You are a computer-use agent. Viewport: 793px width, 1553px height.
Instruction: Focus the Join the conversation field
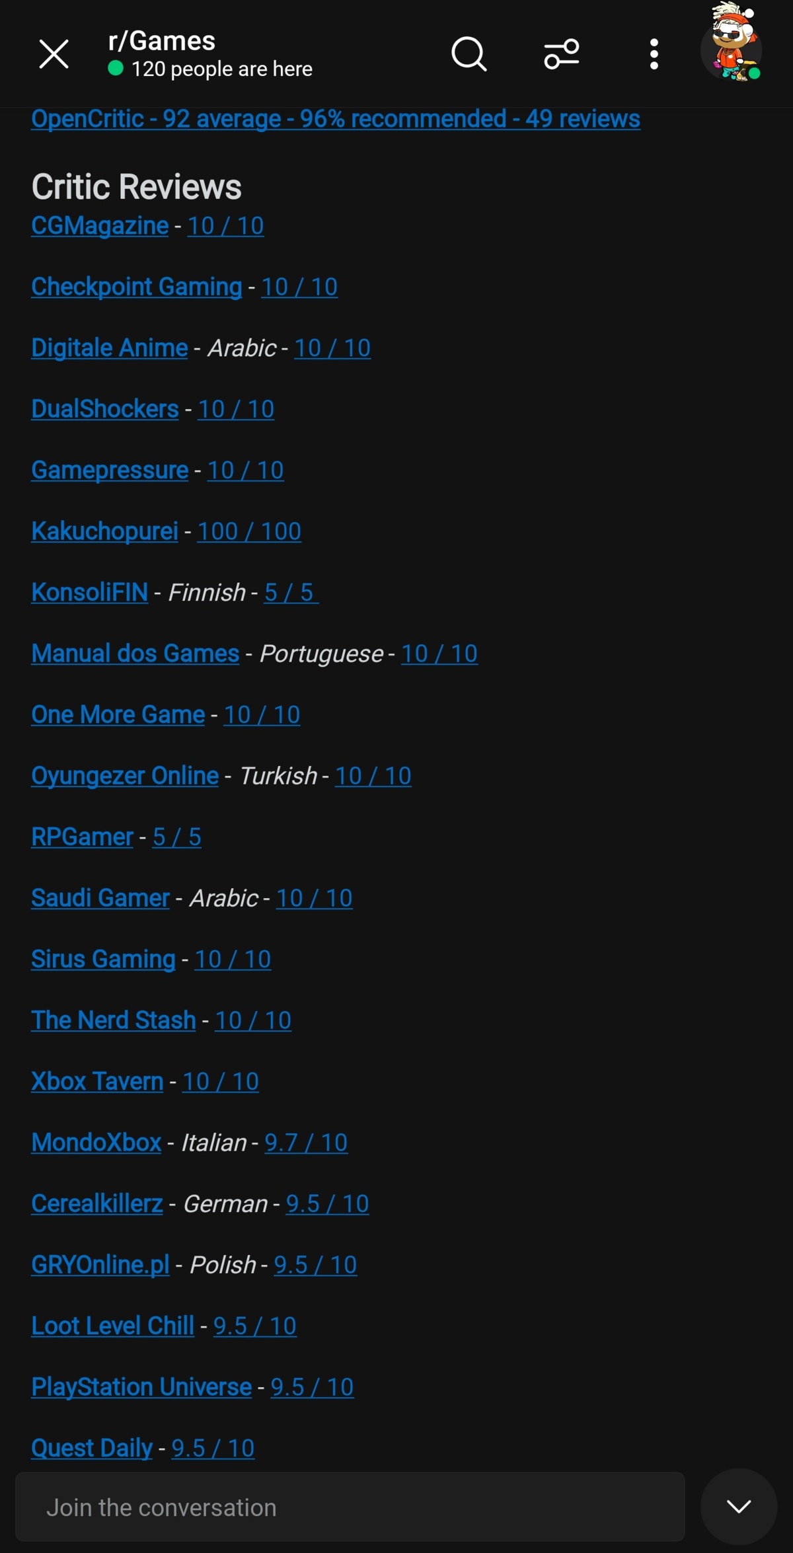tap(350, 1507)
